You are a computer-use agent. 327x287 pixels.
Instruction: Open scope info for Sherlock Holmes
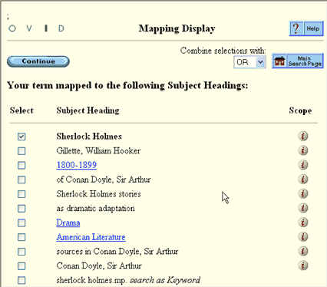(x=303, y=136)
